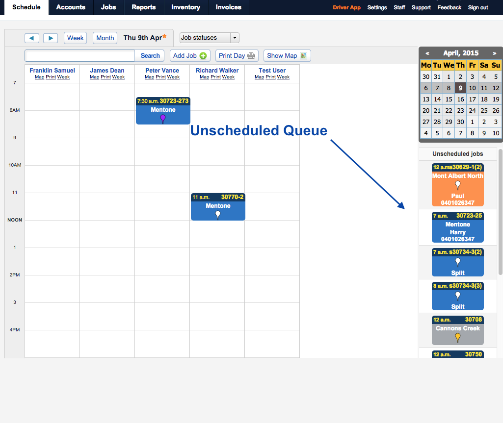Click white pin on Mont Albert North job
Viewport: 503px width, 423px height.
[x=458, y=185]
